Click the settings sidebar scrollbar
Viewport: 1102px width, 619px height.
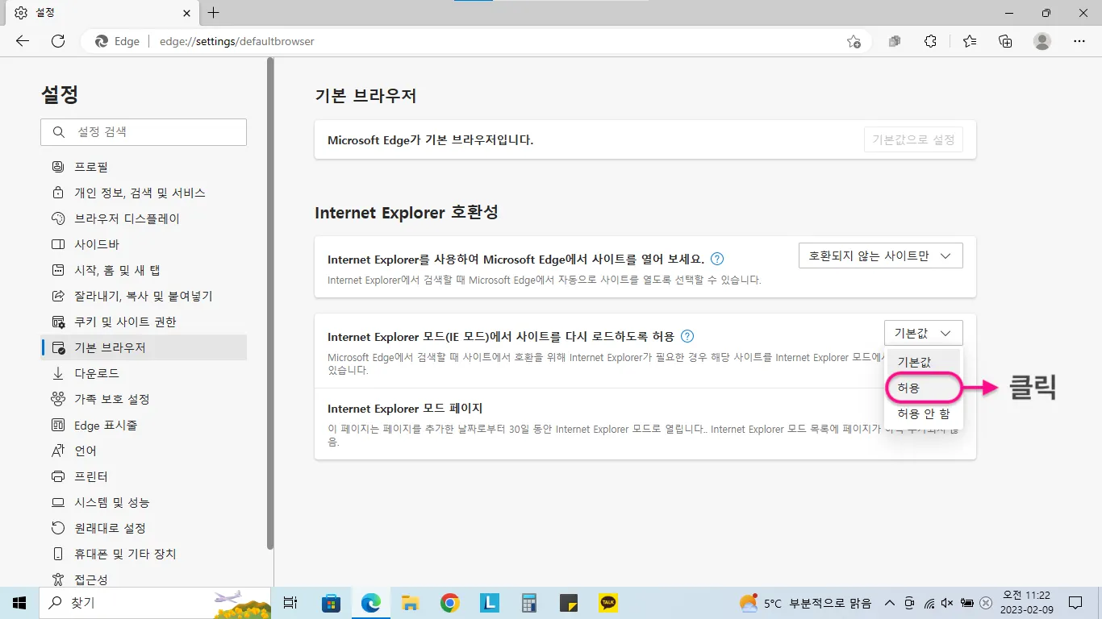(271, 302)
